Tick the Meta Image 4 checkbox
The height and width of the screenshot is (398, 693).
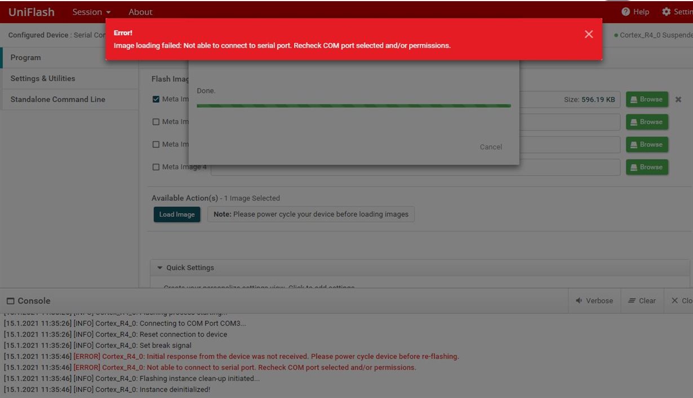pos(156,167)
